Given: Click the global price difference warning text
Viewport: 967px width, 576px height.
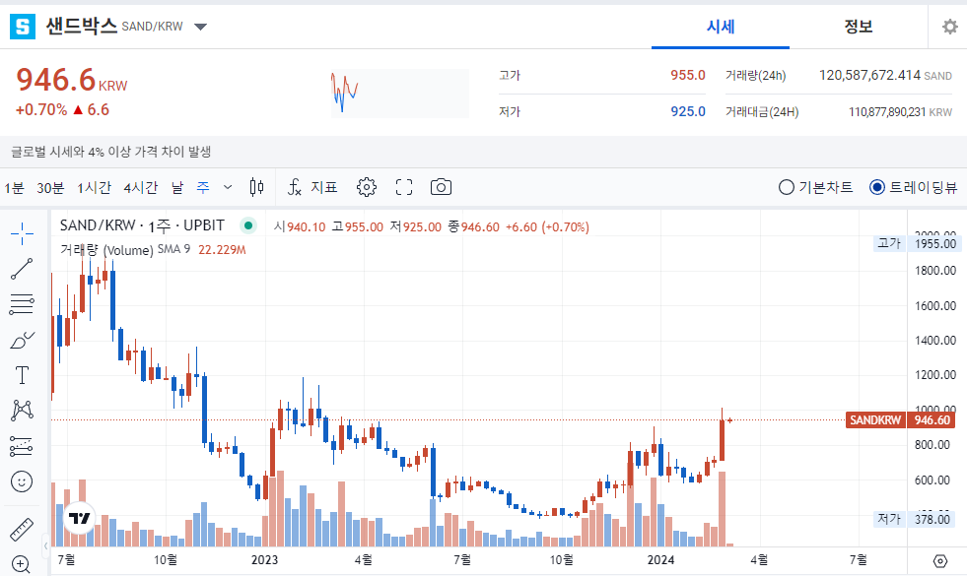Looking at the screenshot, I should [111, 152].
